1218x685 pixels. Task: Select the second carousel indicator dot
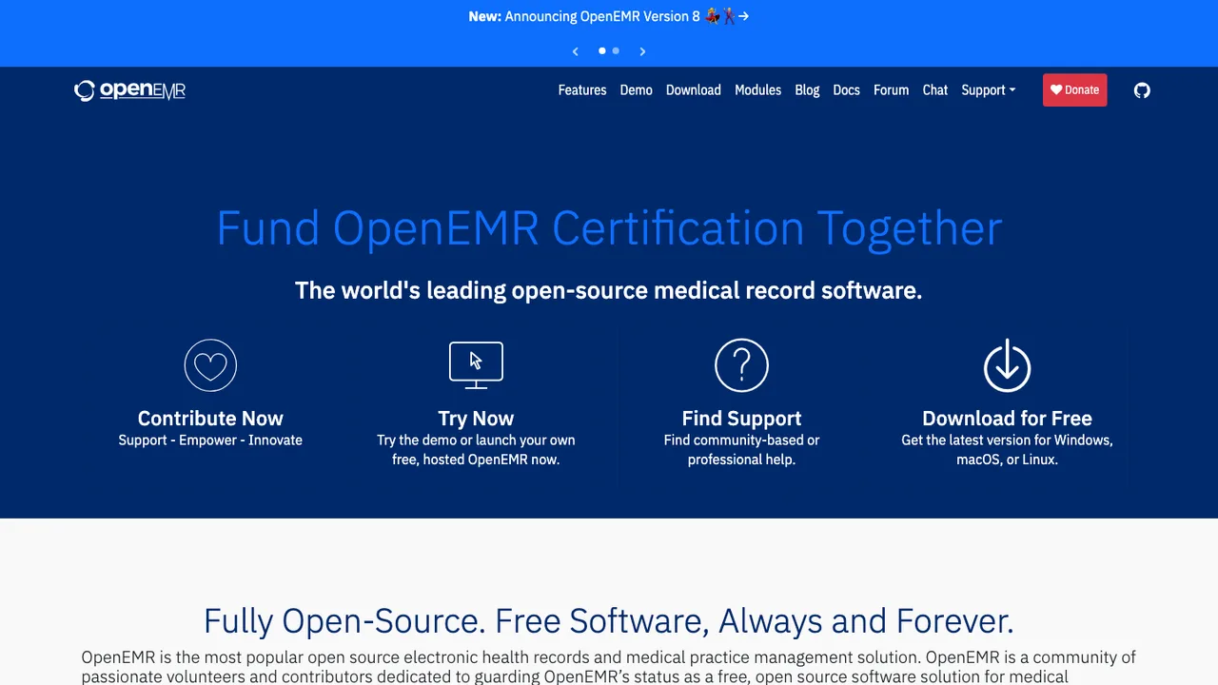[x=616, y=50]
